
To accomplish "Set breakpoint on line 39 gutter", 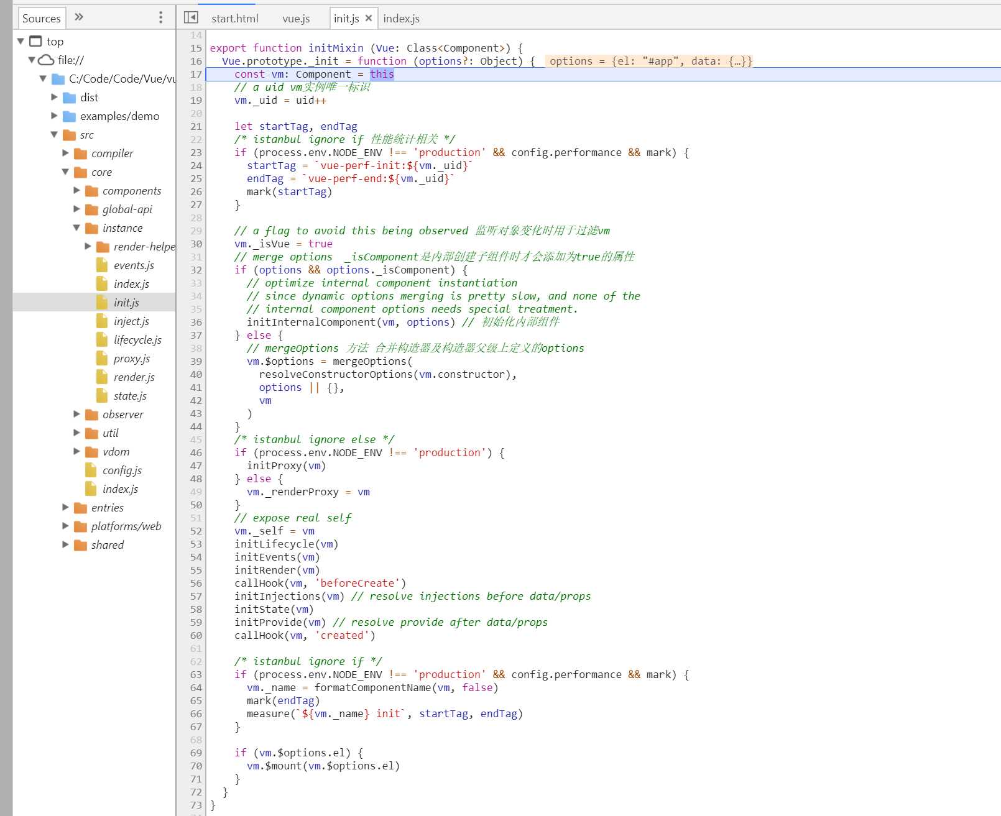I will [x=196, y=361].
